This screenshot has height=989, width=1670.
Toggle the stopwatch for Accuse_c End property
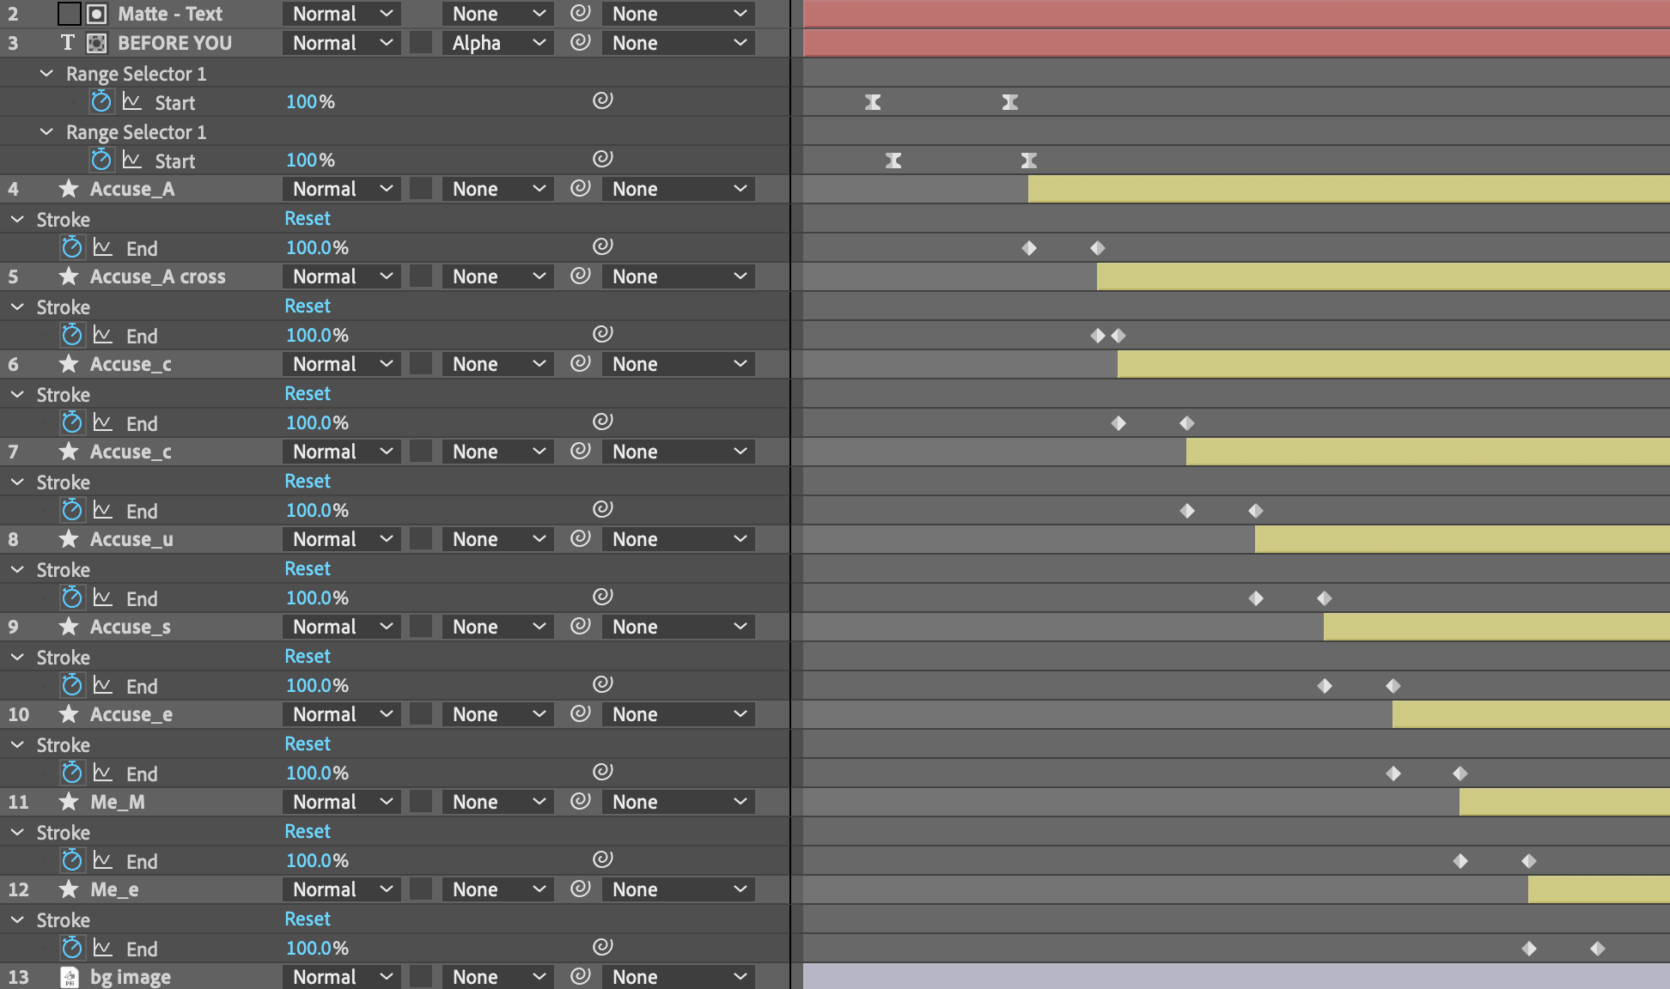point(72,422)
